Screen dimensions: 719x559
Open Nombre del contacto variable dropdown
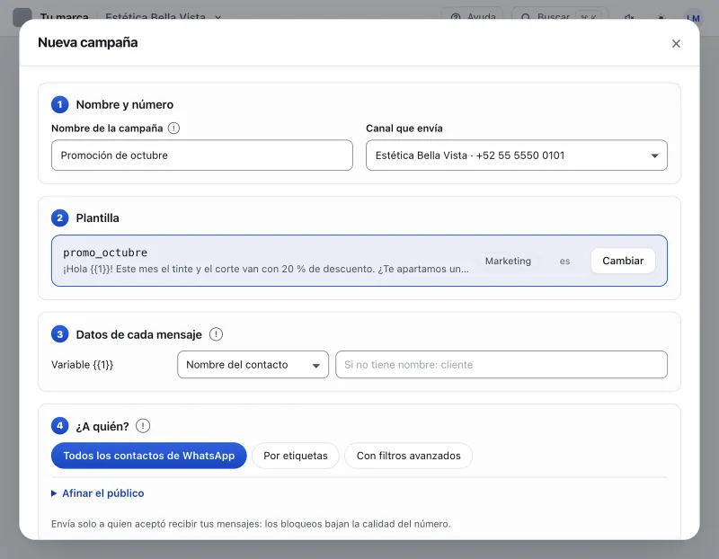click(253, 365)
